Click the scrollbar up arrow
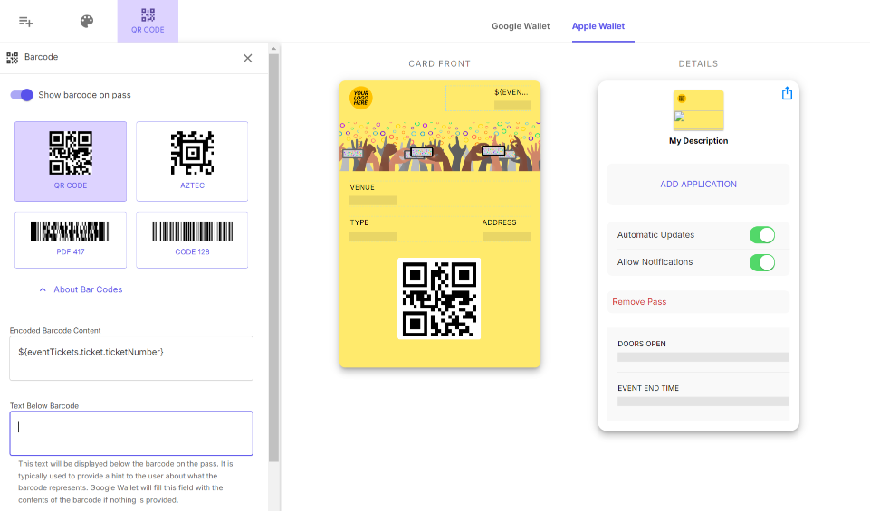The width and height of the screenshot is (870, 511). [x=273, y=49]
